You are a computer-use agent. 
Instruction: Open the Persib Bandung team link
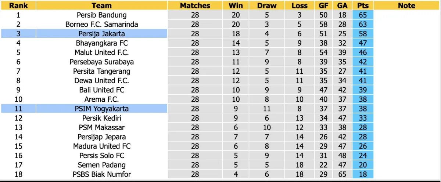(102, 15)
